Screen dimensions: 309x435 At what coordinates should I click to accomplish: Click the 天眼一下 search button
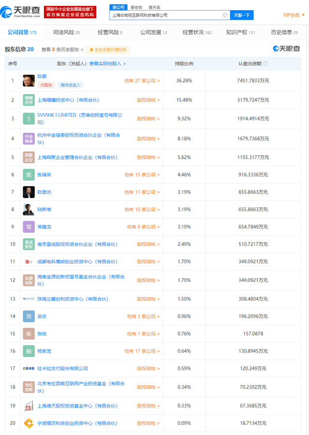241,15
